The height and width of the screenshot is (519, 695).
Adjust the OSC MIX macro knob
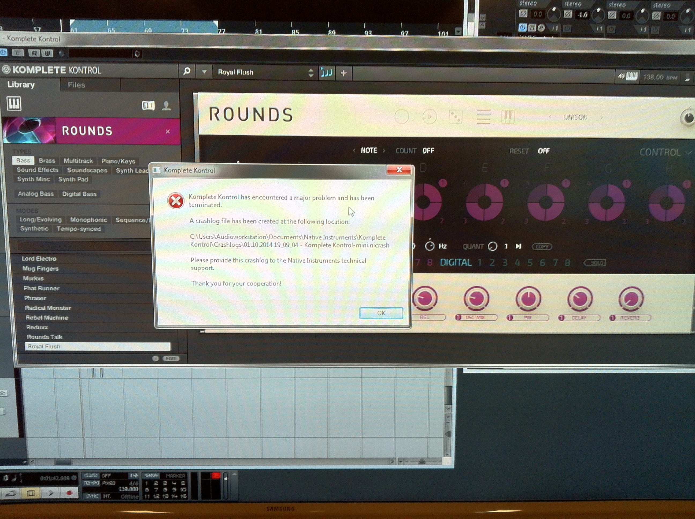point(476,298)
